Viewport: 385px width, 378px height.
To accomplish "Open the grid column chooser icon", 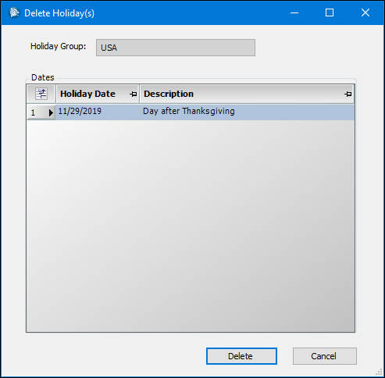I will click(x=41, y=94).
